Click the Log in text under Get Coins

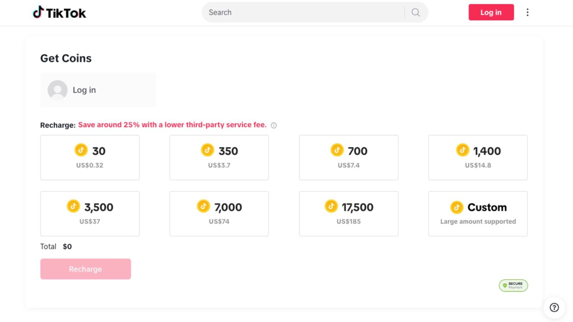[x=84, y=90]
